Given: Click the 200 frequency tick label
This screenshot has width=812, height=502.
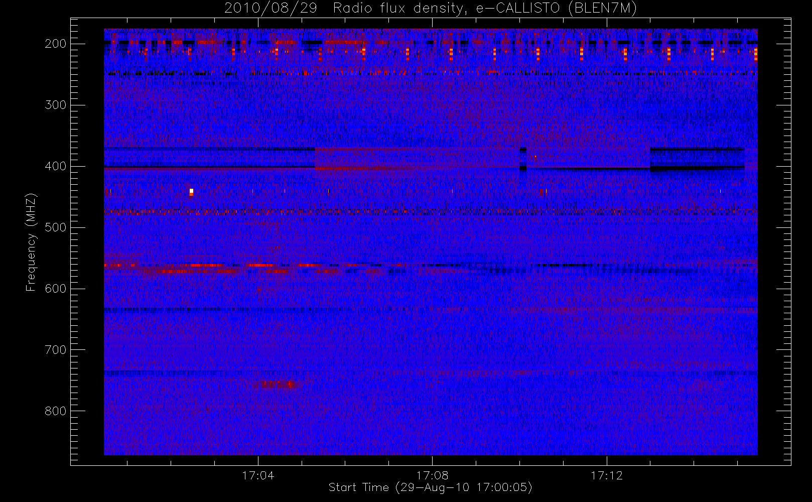Looking at the screenshot, I should 56,44.
